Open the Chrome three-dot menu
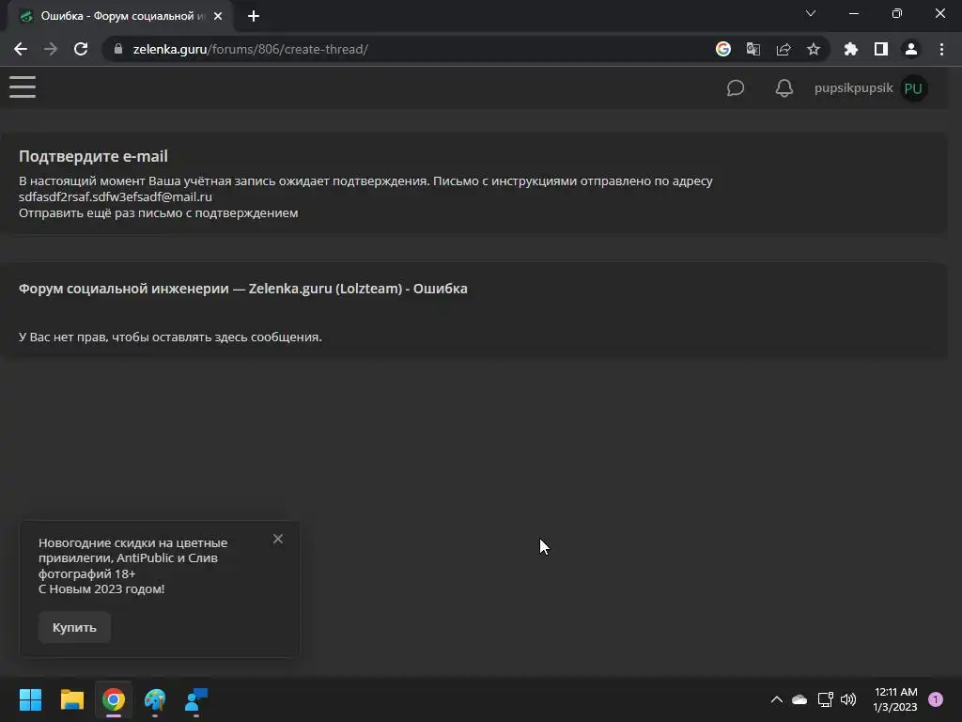Viewport: 962px width, 722px height. (x=941, y=49)
